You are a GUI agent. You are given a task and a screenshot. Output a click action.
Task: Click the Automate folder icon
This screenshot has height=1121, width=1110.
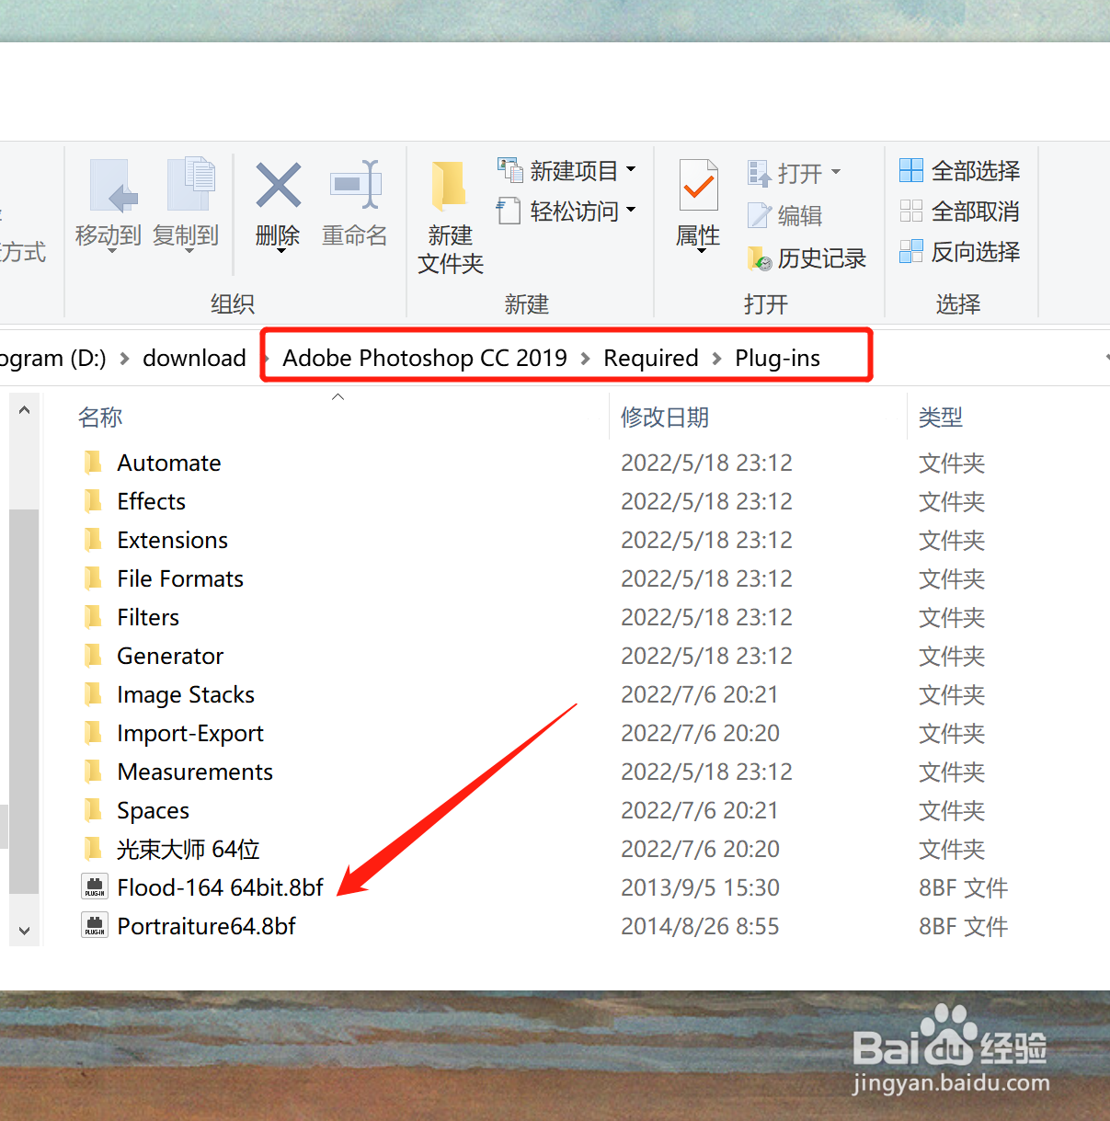[93, 463]
